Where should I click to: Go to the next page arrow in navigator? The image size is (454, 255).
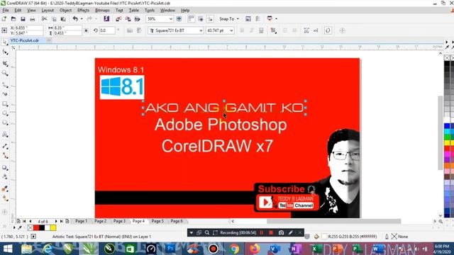point(56,221)
